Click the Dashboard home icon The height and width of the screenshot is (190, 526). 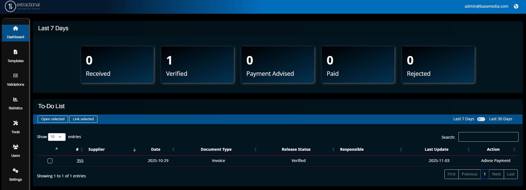[15, 28]
